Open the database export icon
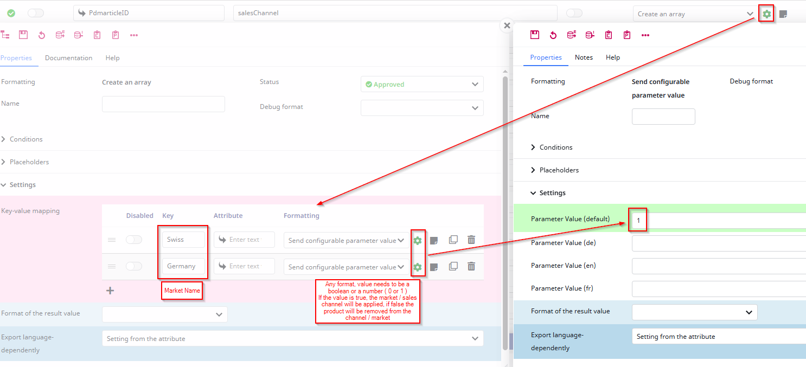 (60, 34)
